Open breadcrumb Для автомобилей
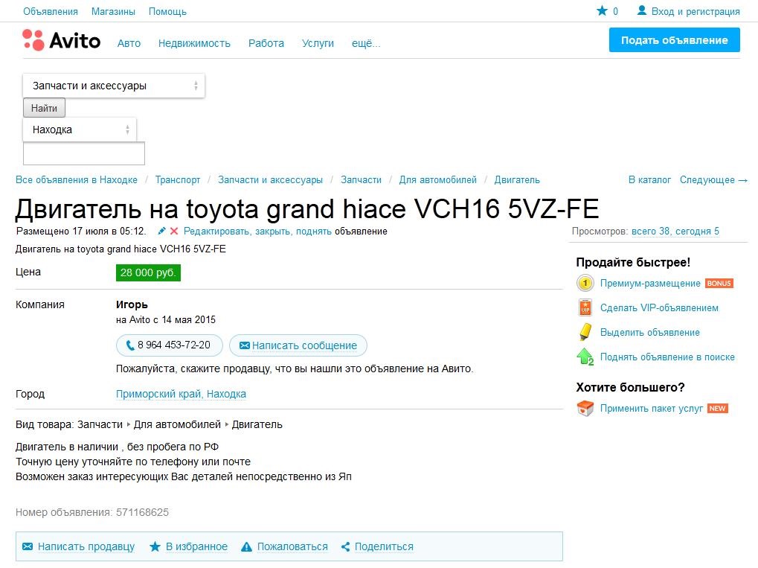This screenshot has width=758, height=568. [x=438, y=179]
